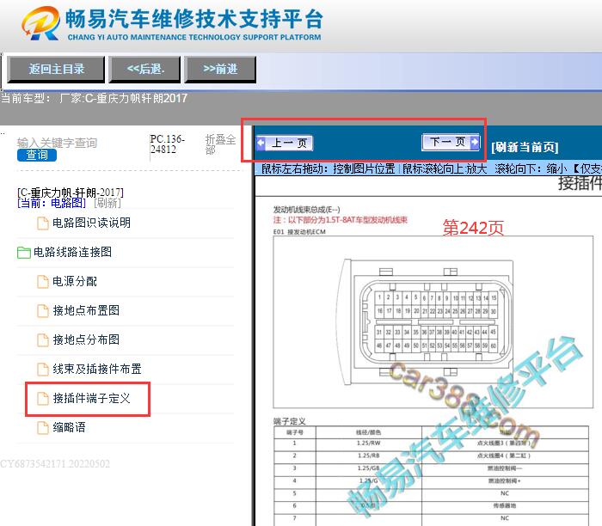602x526 pixels.
Task: Click the 发动机线束总成(E--) text
Action: (306, 210)
